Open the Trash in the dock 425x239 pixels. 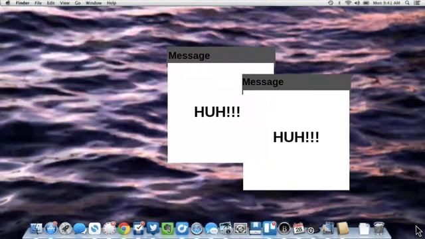coord(379,228)
